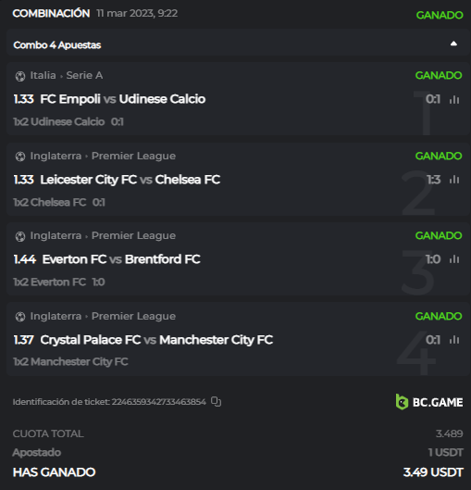Click soccer ball icon of Leicester match league
This screenshot has height=490, width=471.
[20, 157]
